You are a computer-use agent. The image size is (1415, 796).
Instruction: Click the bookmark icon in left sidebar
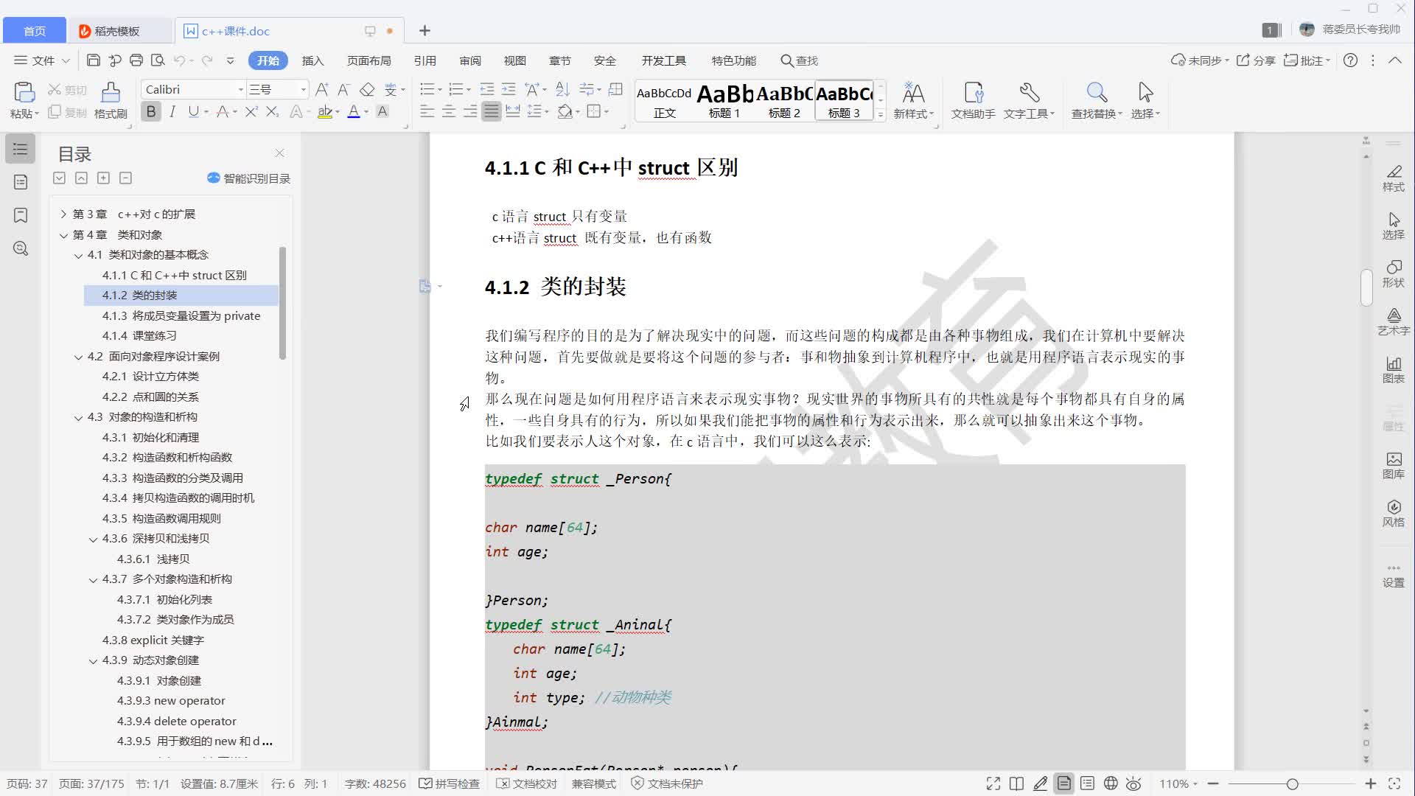[21, 215]
